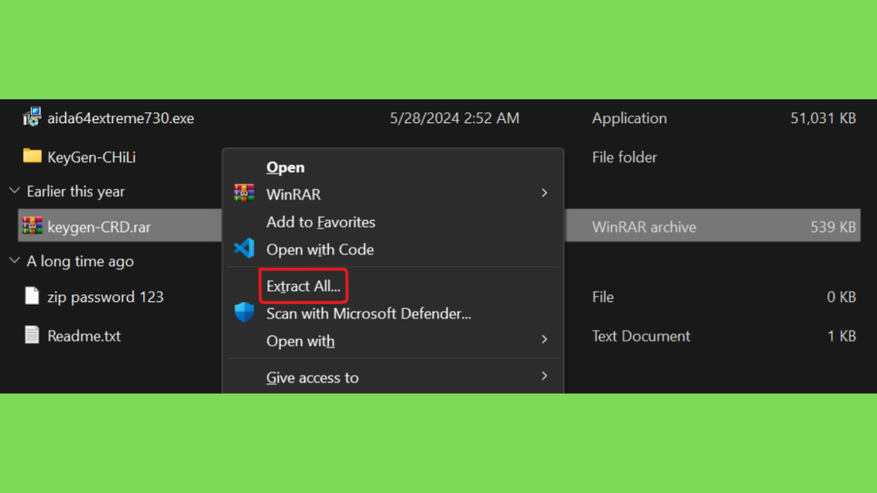Click the keygen-CRD.rar archive icon
The height and width of the screenshot is (493, 877).
(x=32, y=226)
